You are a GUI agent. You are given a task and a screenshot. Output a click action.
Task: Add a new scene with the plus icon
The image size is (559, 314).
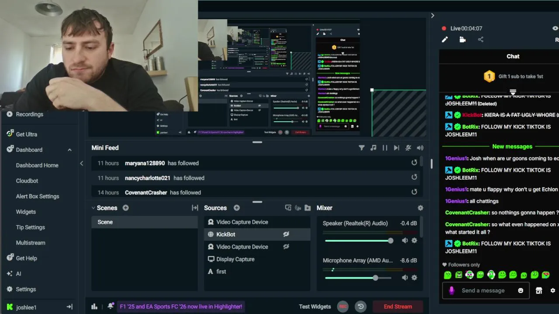click(126, 208)
